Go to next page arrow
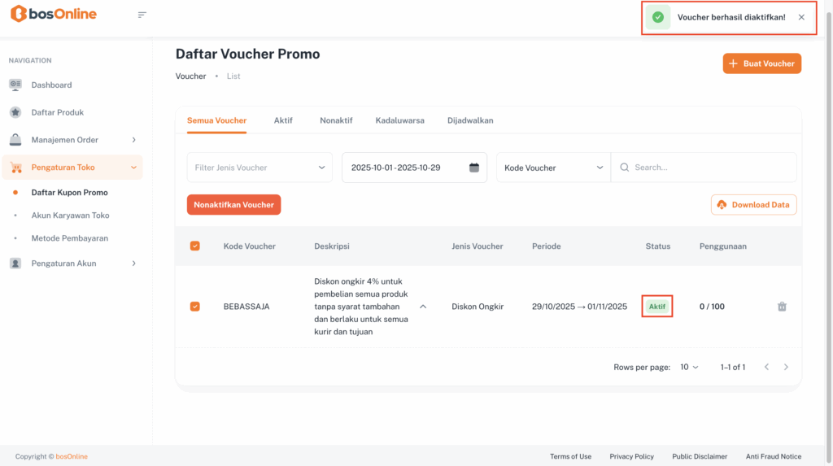 click(786, 368)
